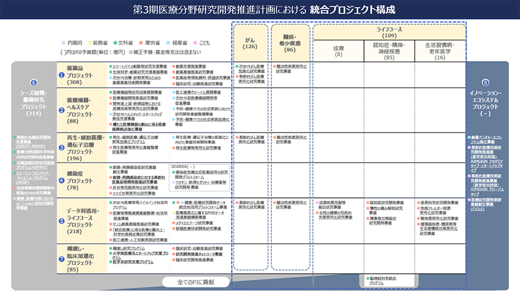Viewport: 520px width, 292px height.
Task: Open 成育疾患克服等総合研究事業 link
Action: [331, 204]
